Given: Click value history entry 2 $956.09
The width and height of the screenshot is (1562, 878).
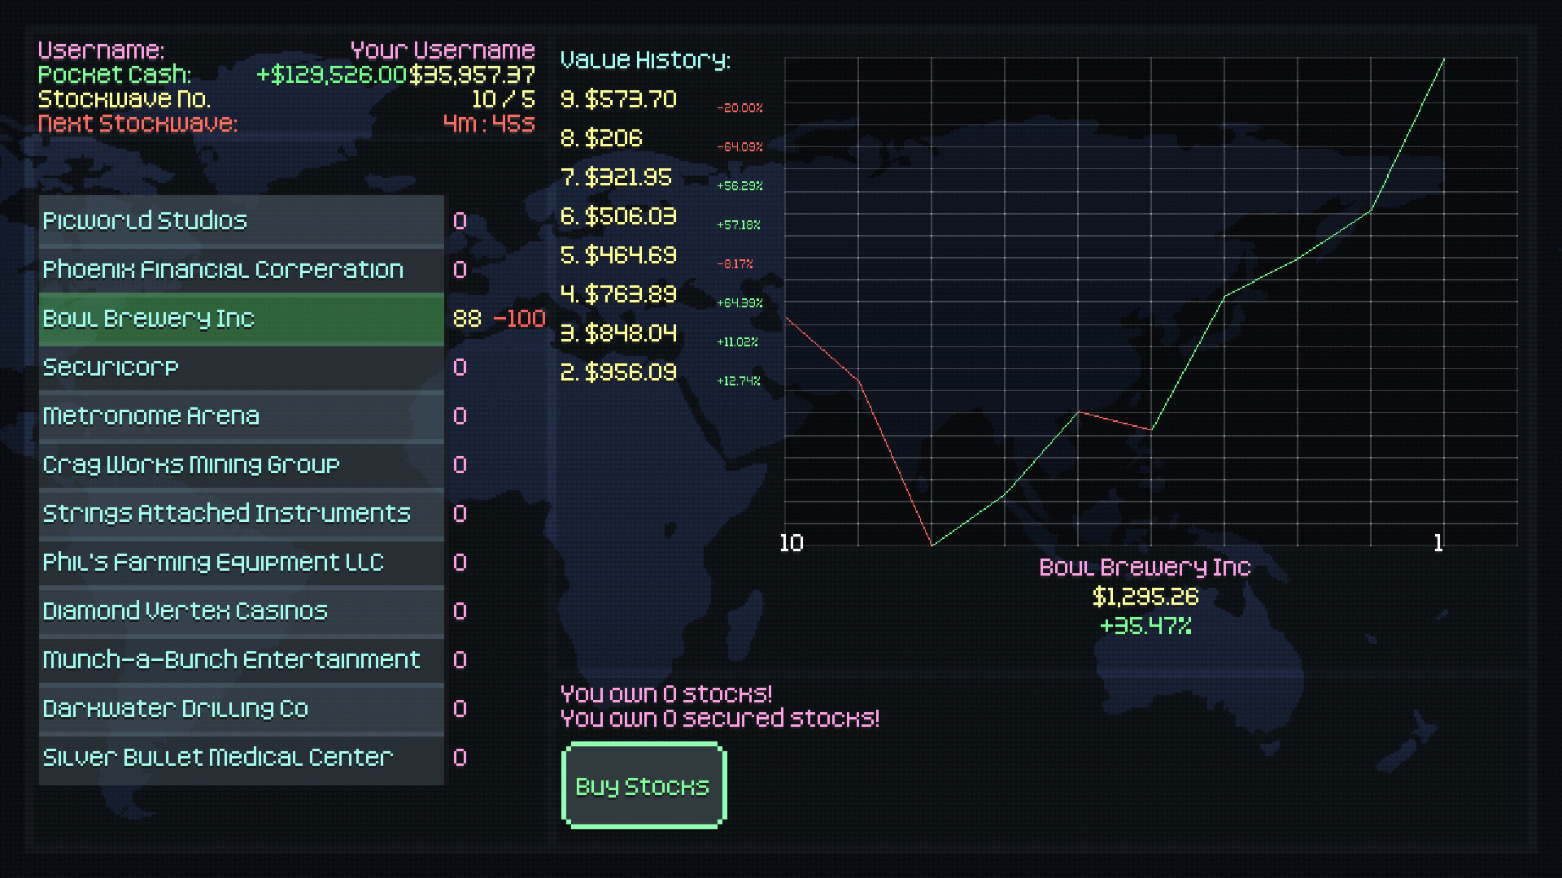Looking at the screenshot, I should (x=618, y=372).
